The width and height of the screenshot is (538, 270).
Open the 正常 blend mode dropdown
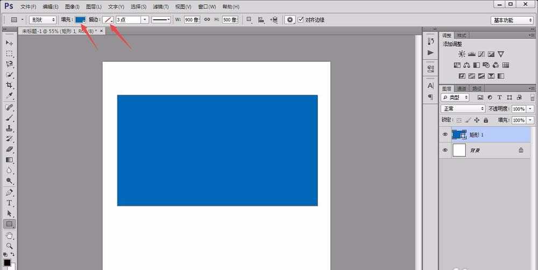463,109
